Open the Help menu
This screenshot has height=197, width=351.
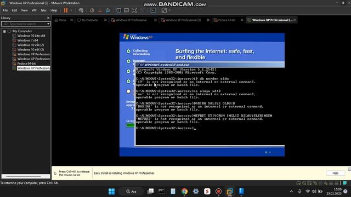(54, 10)
